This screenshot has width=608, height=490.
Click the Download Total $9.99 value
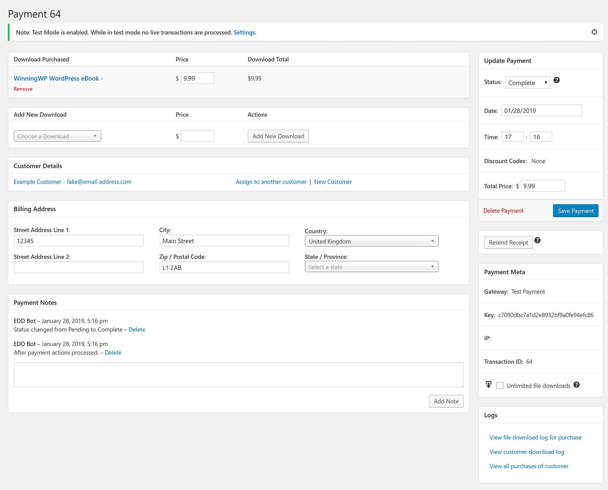click(x=255, y=78)
